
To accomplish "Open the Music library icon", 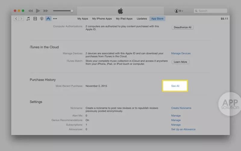I will [28, 19].
